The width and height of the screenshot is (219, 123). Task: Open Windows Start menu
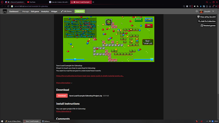(2, 121)
